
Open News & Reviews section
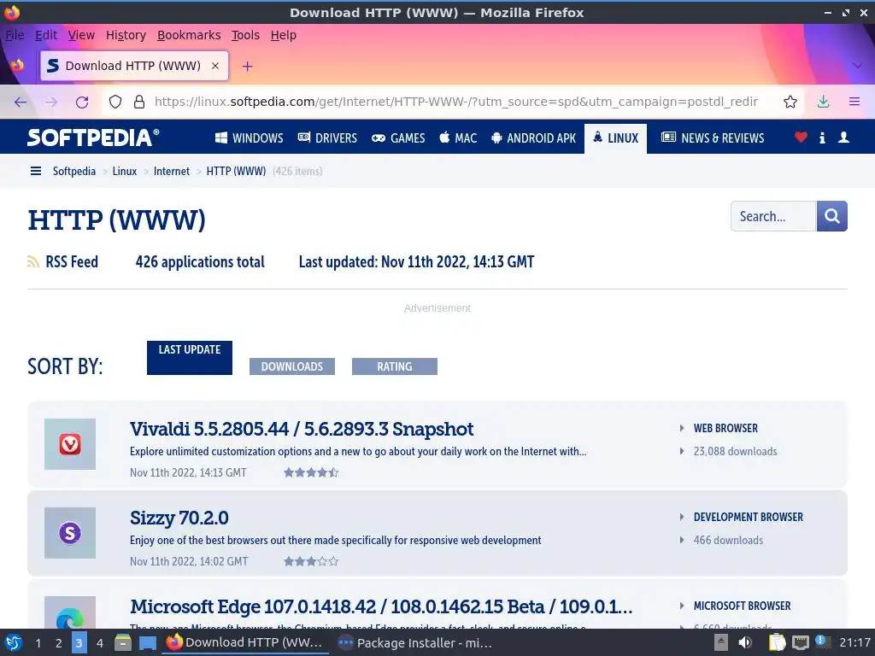coord(713,138)
